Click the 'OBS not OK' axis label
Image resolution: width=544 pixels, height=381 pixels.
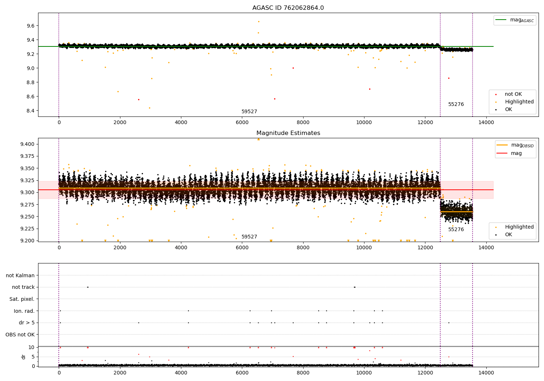pos(20,335)
